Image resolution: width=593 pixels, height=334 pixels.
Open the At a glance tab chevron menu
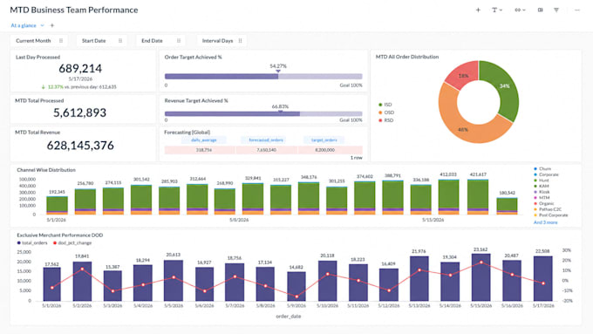click(x=43, y=25)
